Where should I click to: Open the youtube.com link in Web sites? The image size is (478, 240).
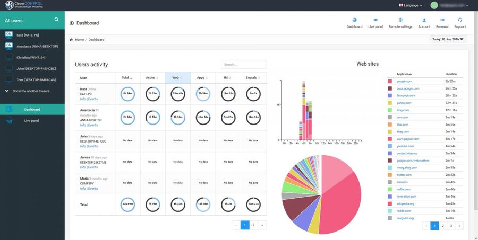[405, 146]
